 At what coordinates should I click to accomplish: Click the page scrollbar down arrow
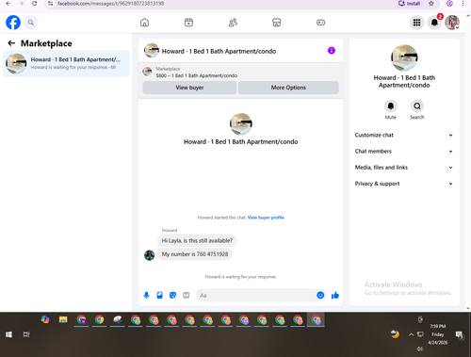coord(468,309)
